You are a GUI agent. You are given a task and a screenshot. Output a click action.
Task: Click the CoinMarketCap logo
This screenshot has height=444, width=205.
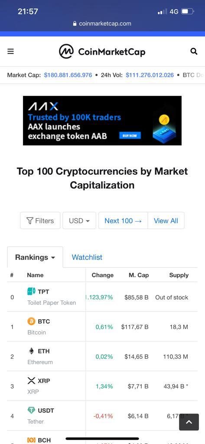click(x=102, y=52)
